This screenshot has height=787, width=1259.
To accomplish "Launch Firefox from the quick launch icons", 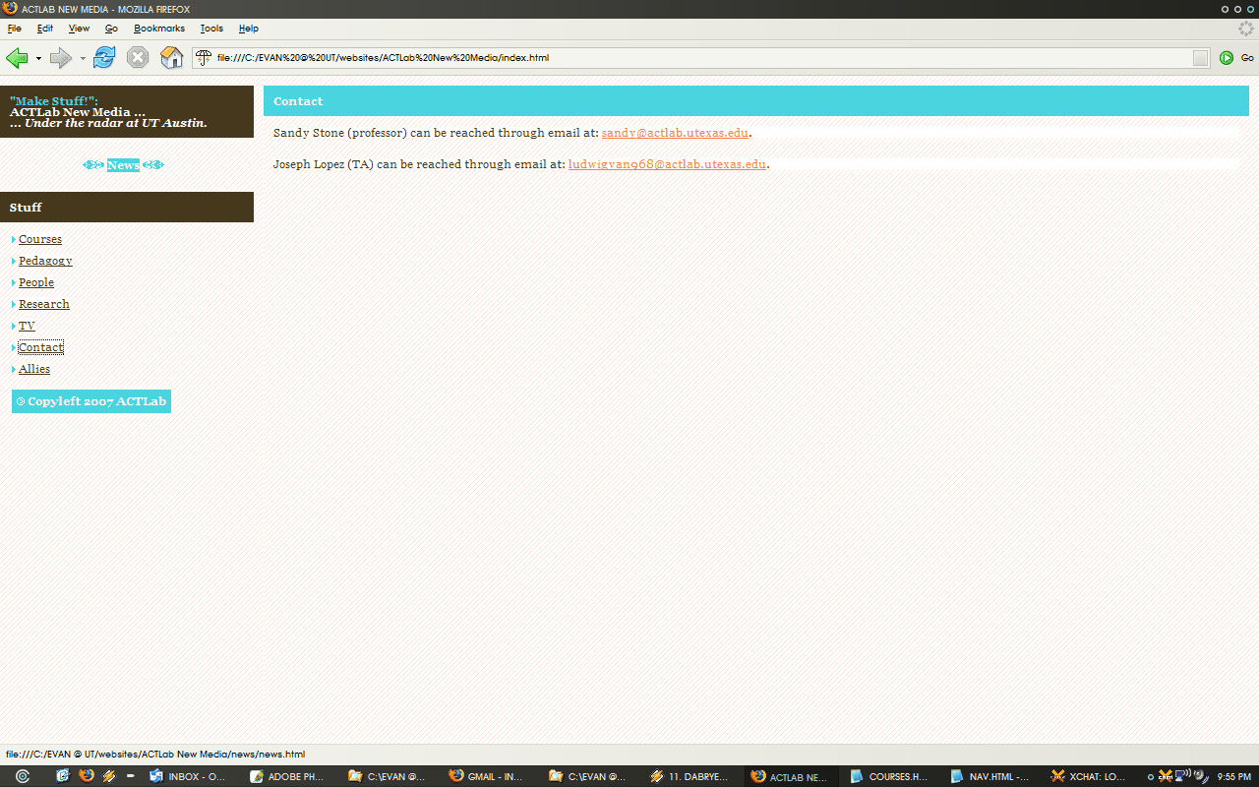I will pos(86,776).
